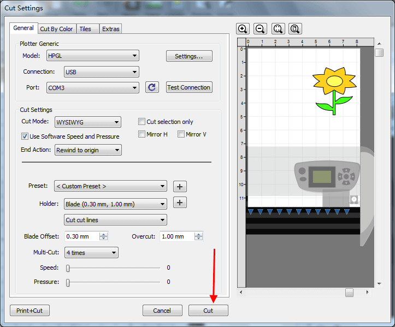The image size is (395, 327).
Task: Click the preview vertical scrollbar thumb
Action: click(379, 52)
